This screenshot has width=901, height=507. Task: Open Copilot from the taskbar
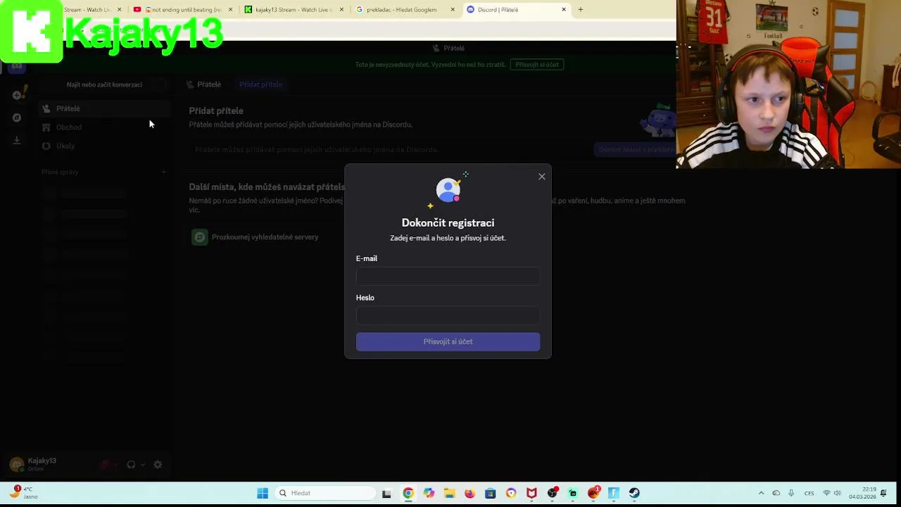coord(429,493)
